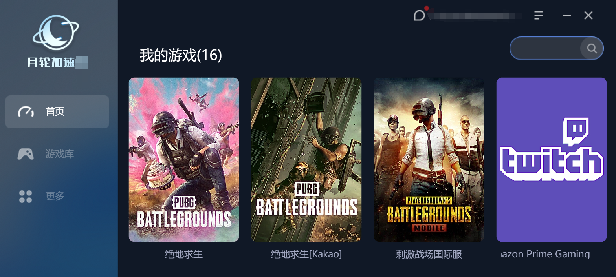Go to the 首页 tab

click(x=57, y=112)
